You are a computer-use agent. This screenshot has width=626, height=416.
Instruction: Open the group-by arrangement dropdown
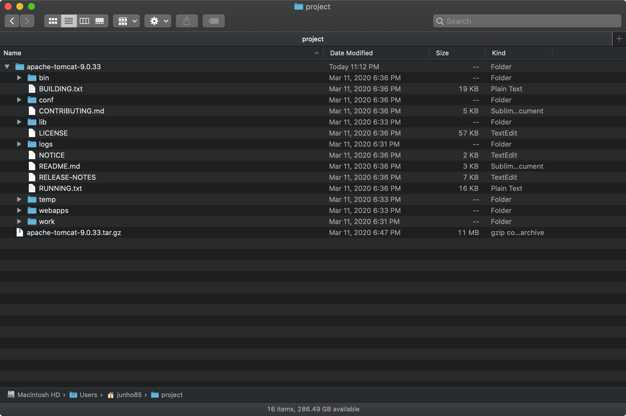tap(126, 21)
